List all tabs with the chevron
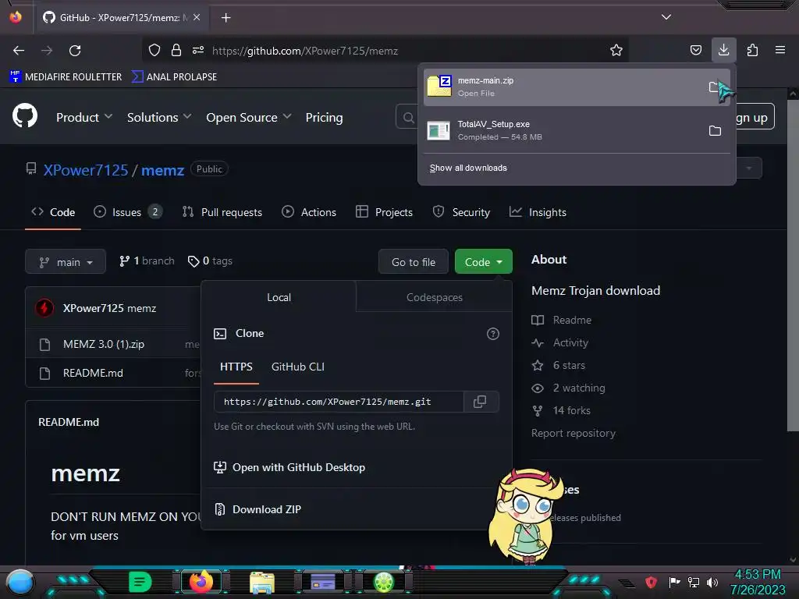The image size is (799, 599). pyautogui.click(x=666, y=17)
